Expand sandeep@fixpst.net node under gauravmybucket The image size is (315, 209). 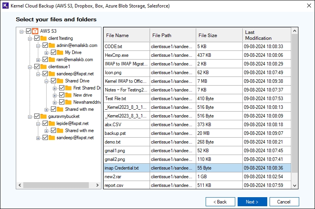tap(38, 138)
